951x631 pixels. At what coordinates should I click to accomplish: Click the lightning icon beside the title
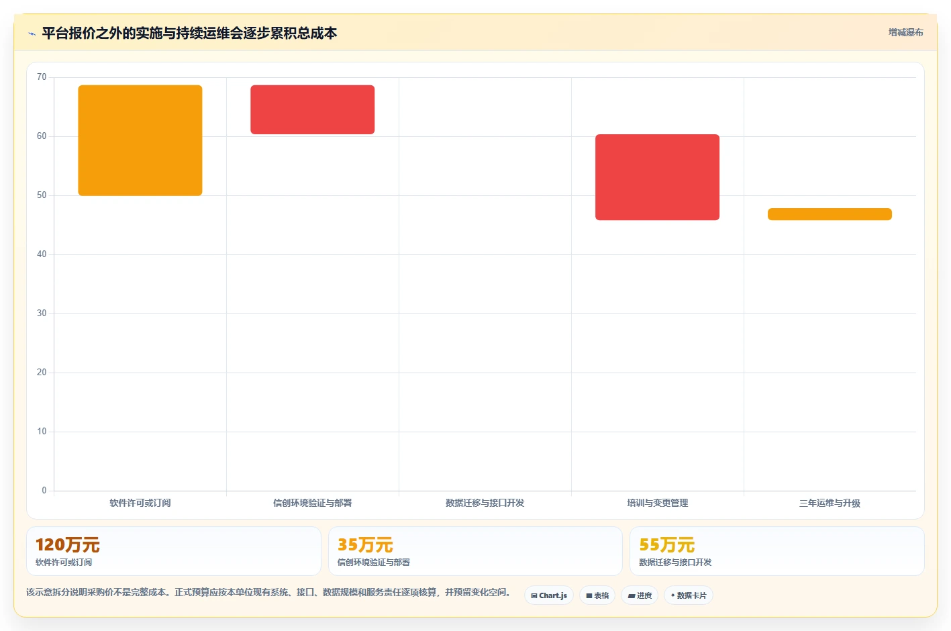(x=32, y=34)
